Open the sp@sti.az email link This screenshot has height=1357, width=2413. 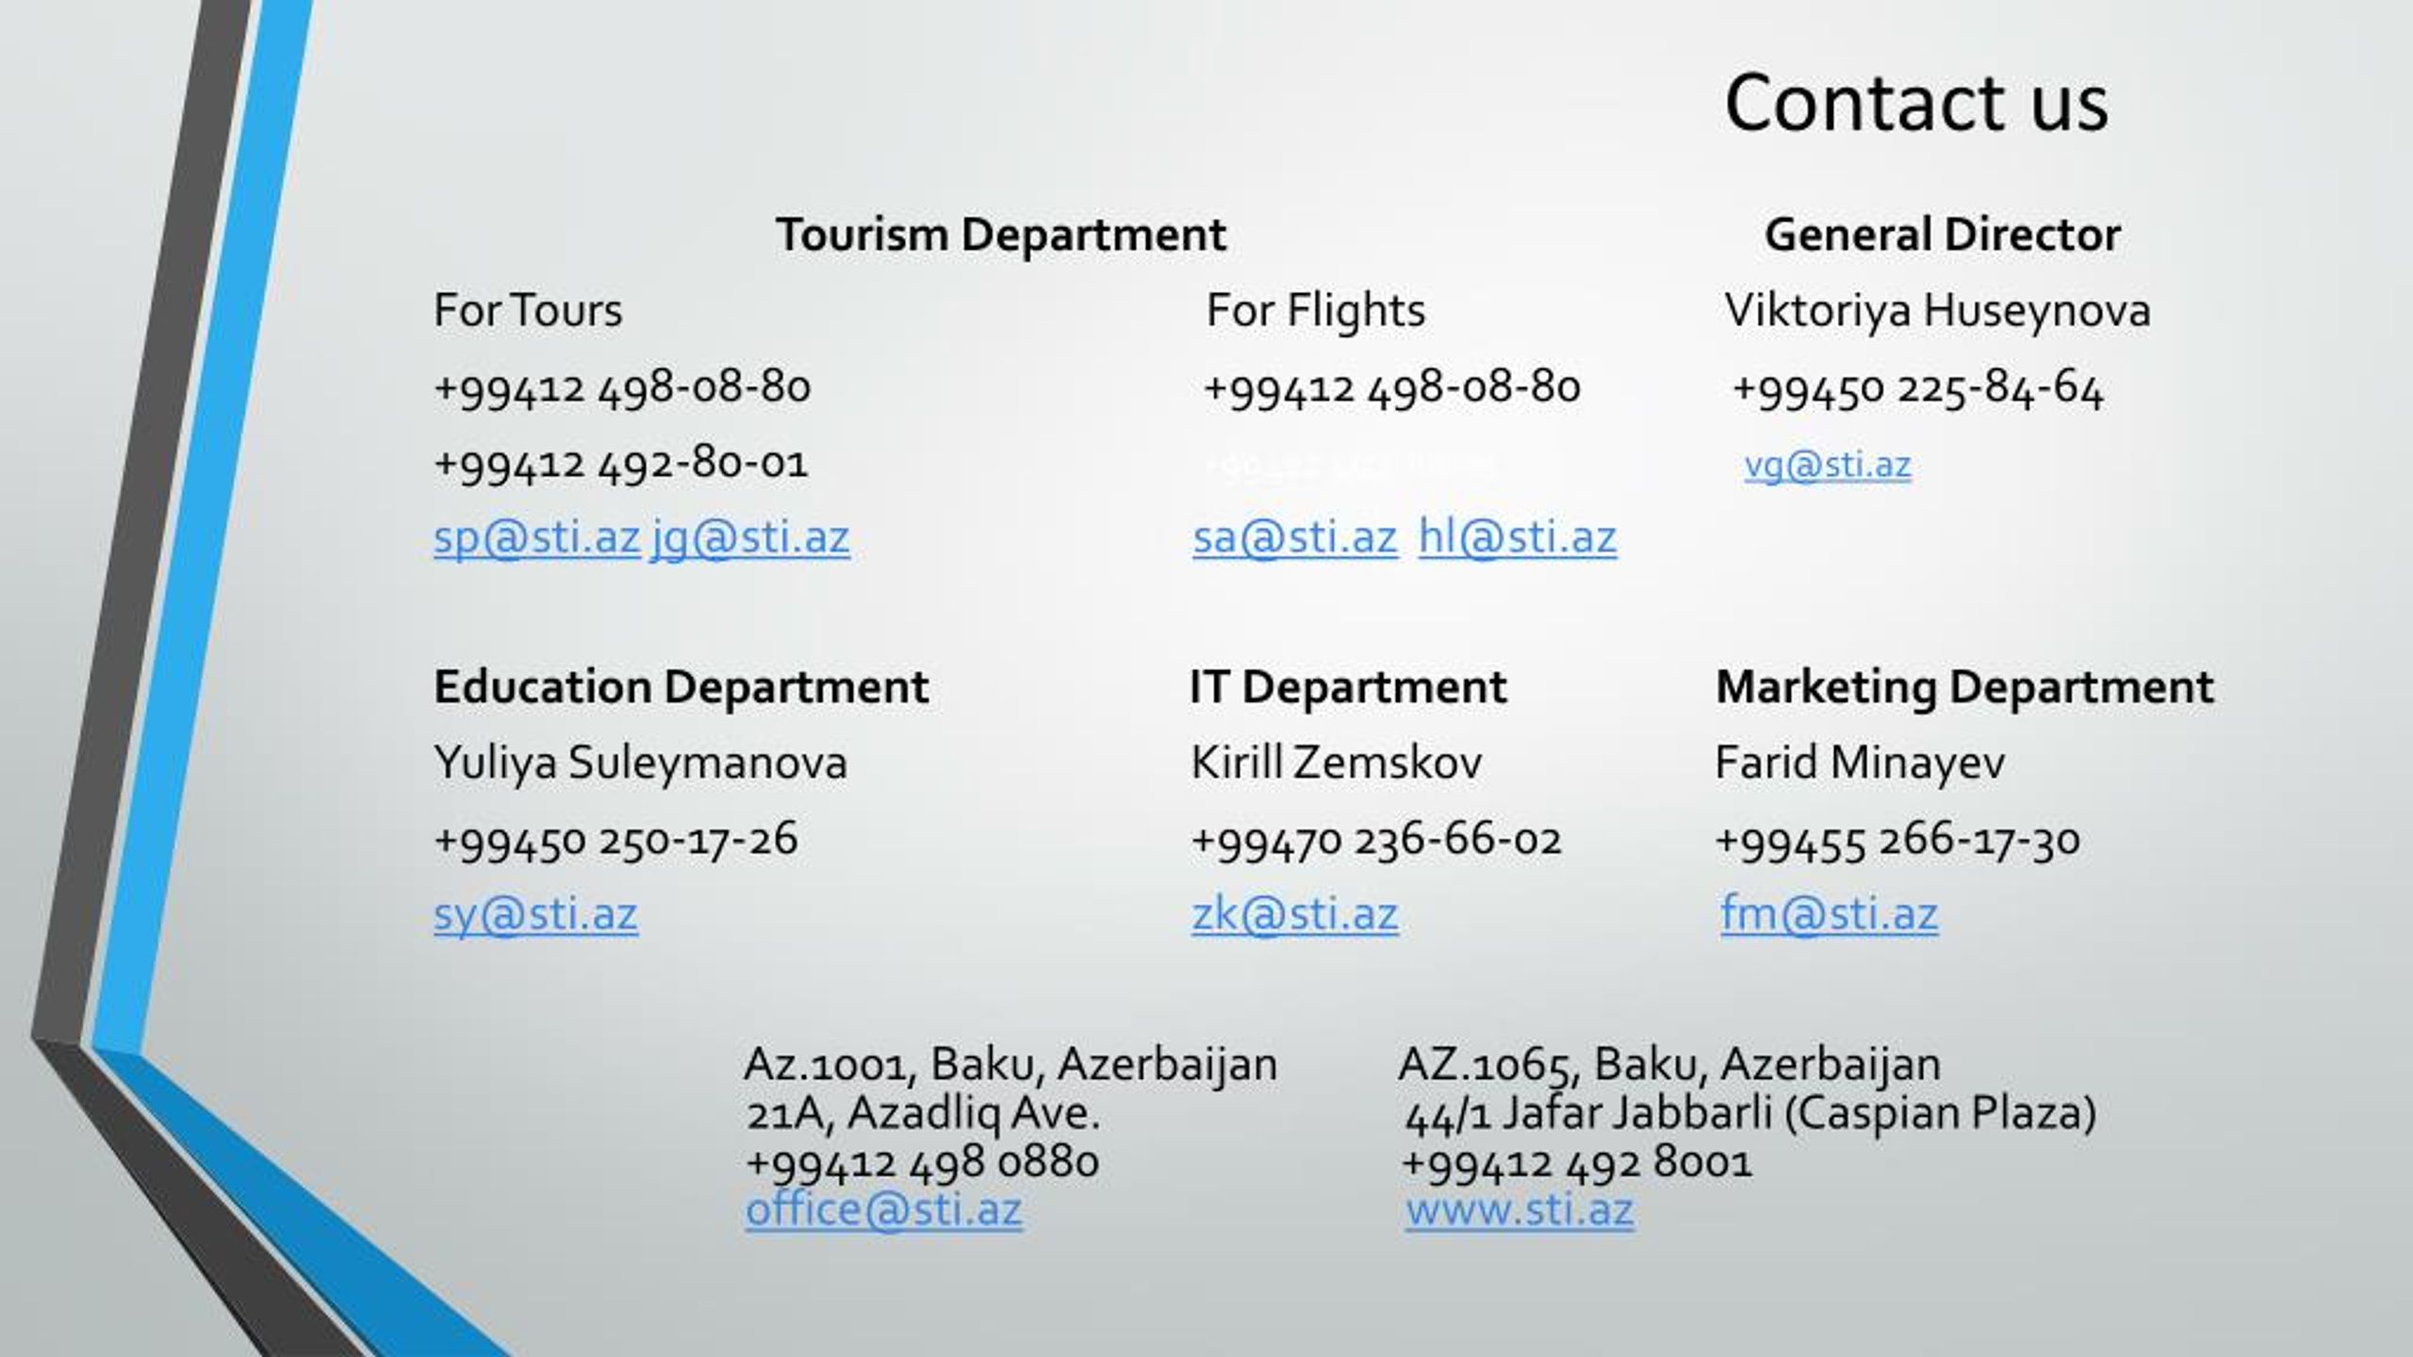click(x=536, y=538)
